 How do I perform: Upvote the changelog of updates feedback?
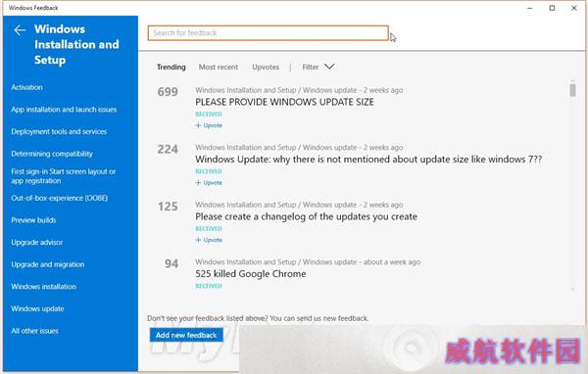point(209,240)
